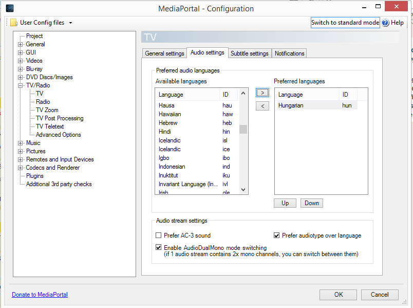This screenshot has height=308, width=413.
Task: Move language Down in preferred list
Action: coord(312,203)
